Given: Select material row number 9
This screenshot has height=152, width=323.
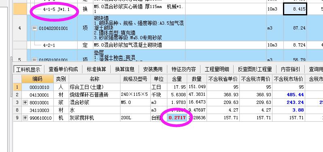Looking at the screenshot, I should (17, 118).
